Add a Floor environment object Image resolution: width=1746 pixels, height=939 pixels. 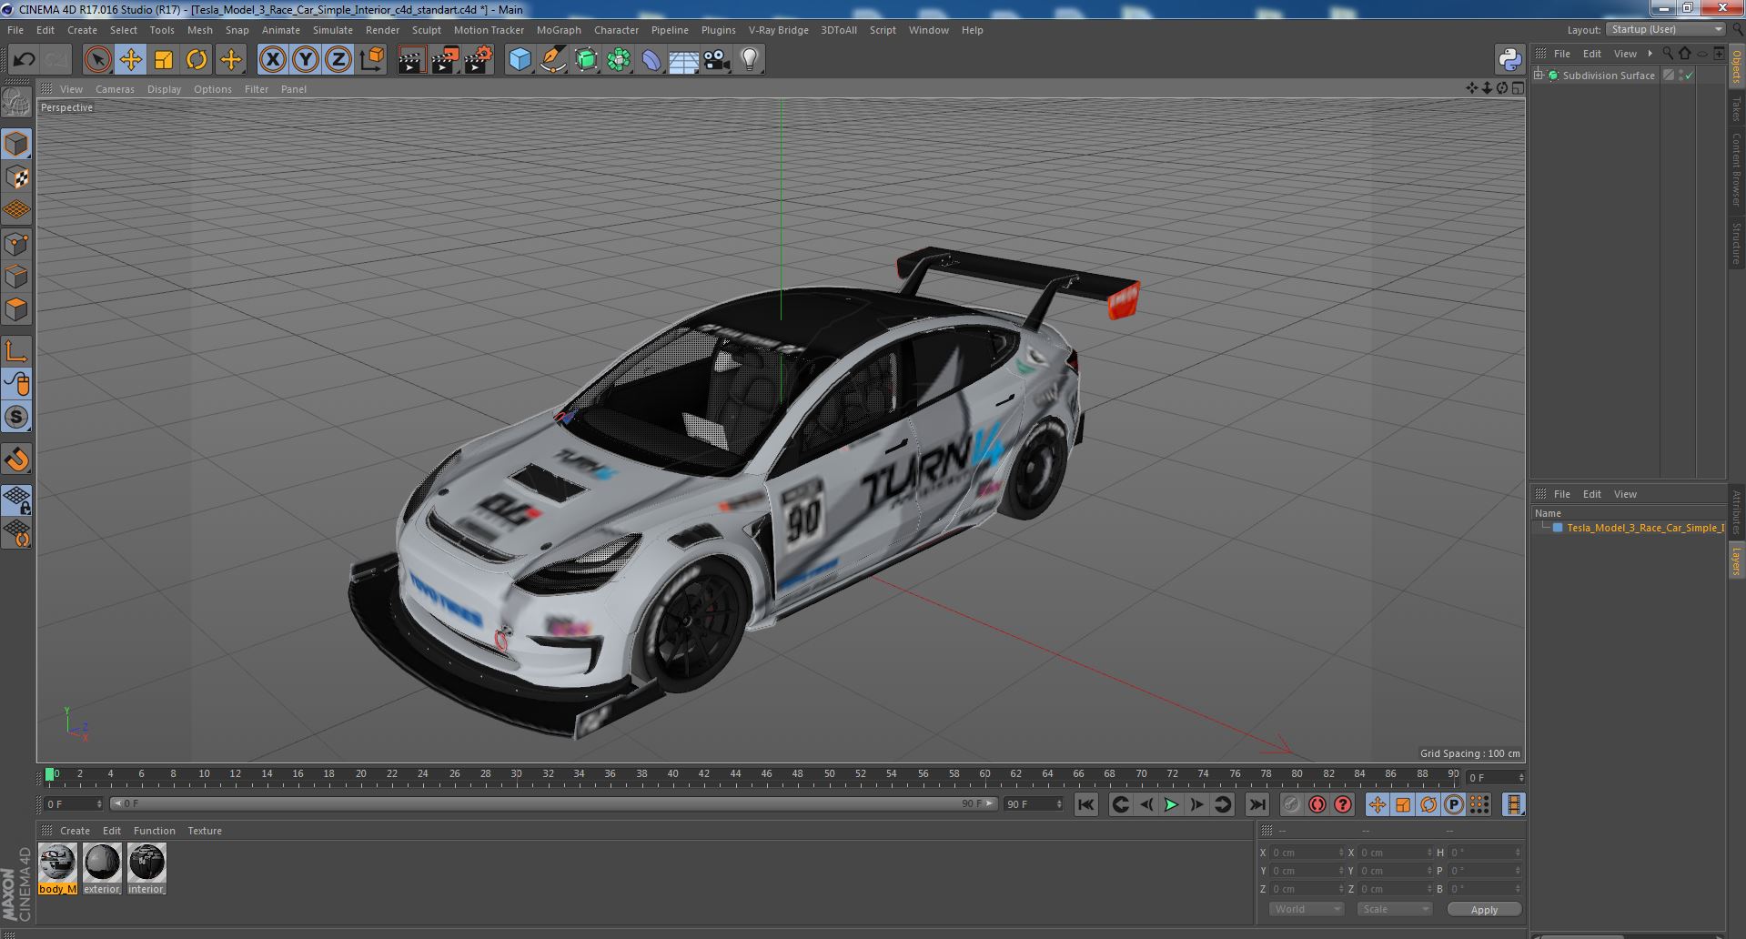683,60
